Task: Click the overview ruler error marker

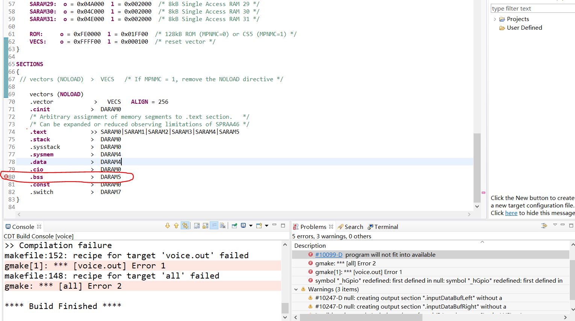Action: click(483, 193)
